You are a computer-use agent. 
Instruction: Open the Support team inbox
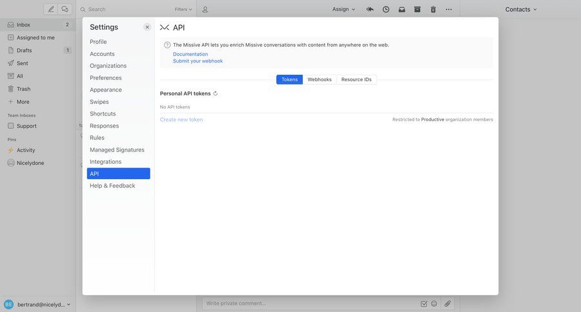38,126
